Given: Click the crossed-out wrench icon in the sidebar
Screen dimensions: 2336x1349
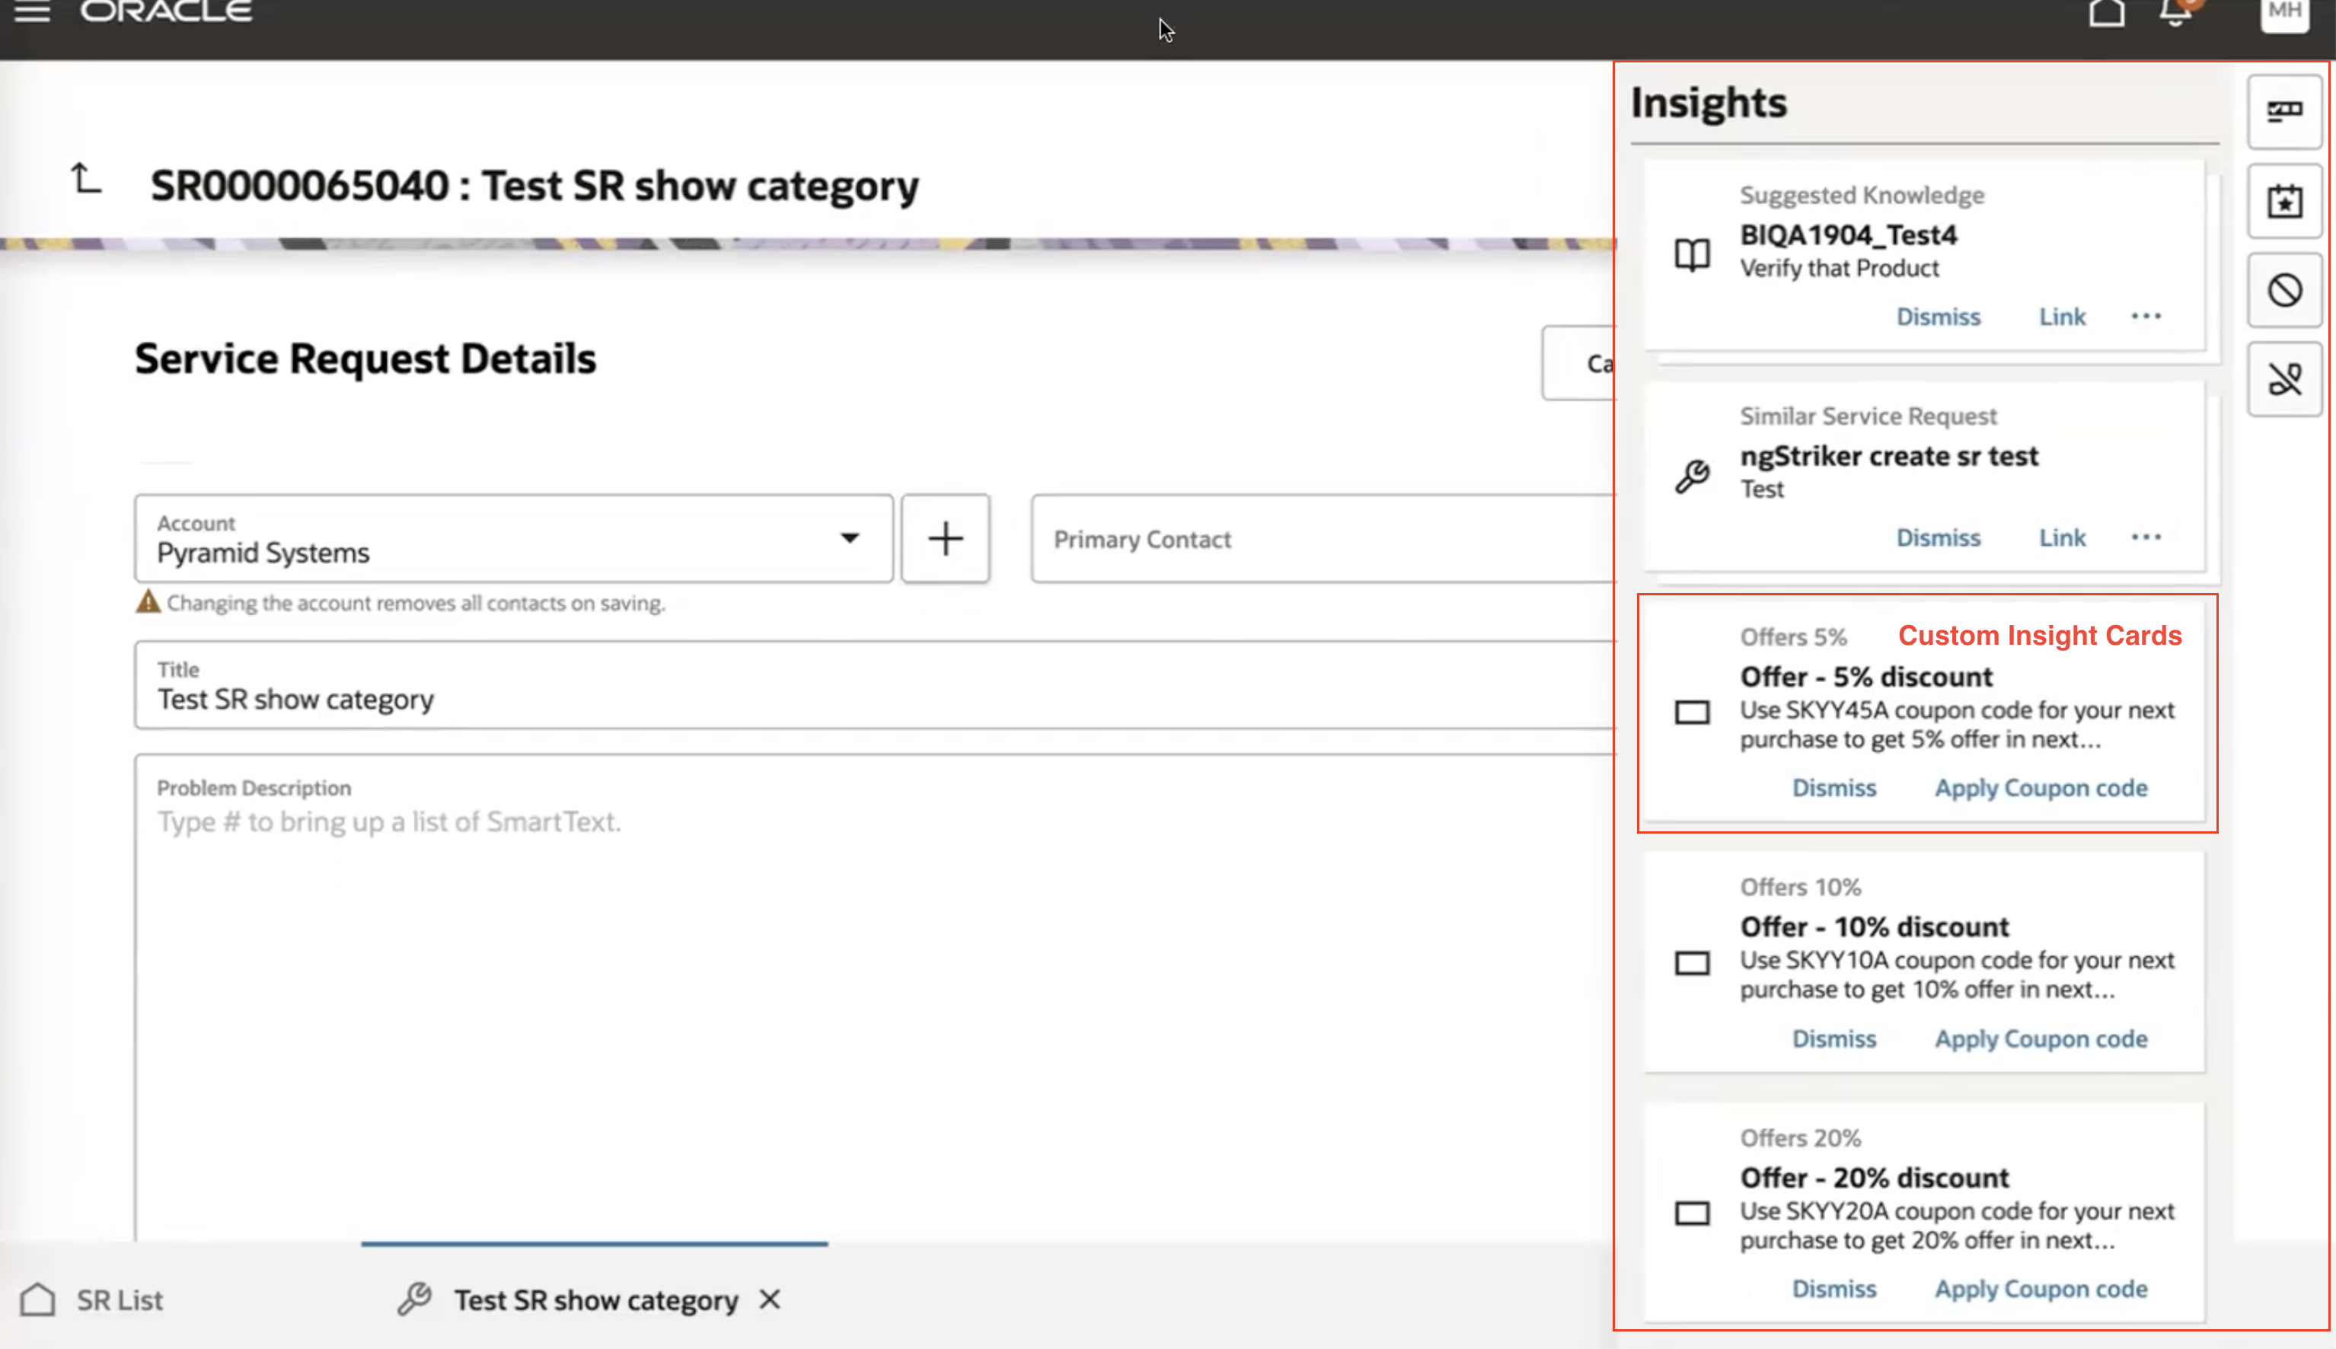Looking at the screenshot, I should (2283, 378).
